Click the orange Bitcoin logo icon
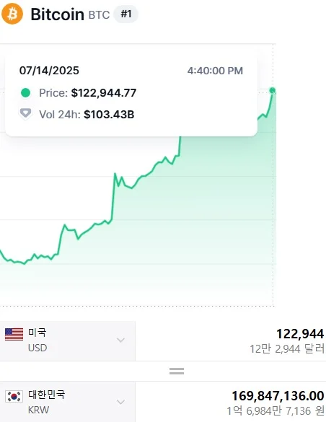326x422 pixels. point(12,14)
